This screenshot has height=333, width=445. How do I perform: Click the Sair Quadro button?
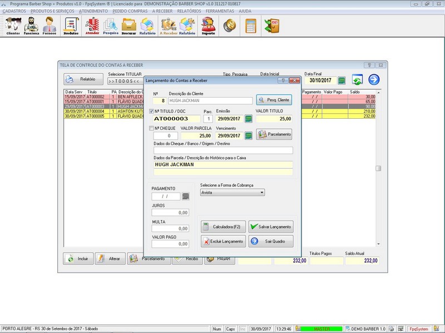pyautogui.click(x=271, y=241)
